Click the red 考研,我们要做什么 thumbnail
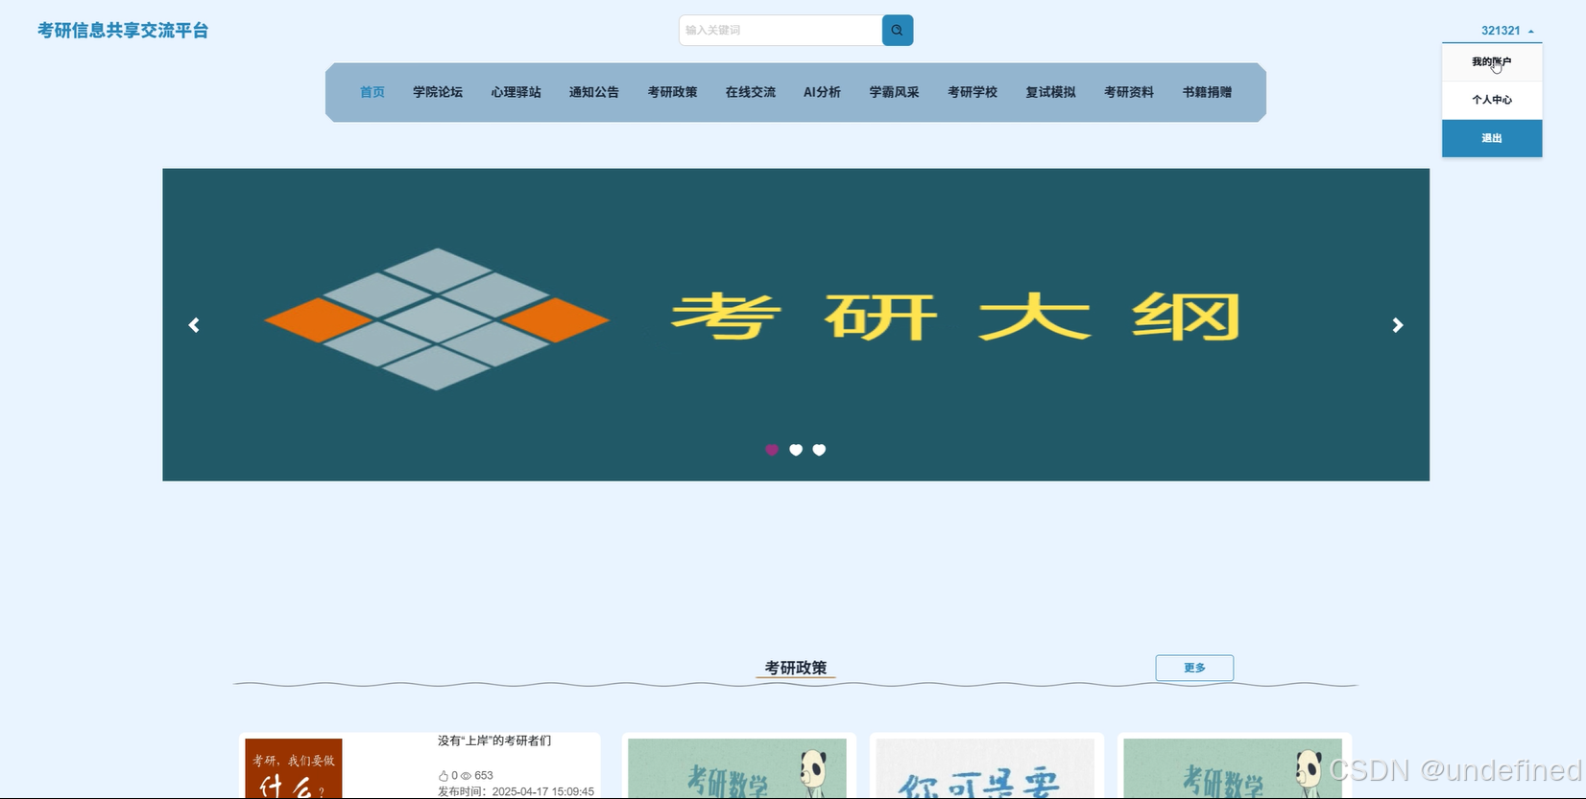 coord(294,768)
